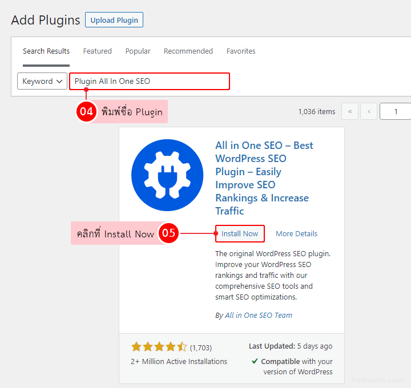Click the previous page arrow button
The width and height of the screenshot is (411, 388).
pos(369,112)
